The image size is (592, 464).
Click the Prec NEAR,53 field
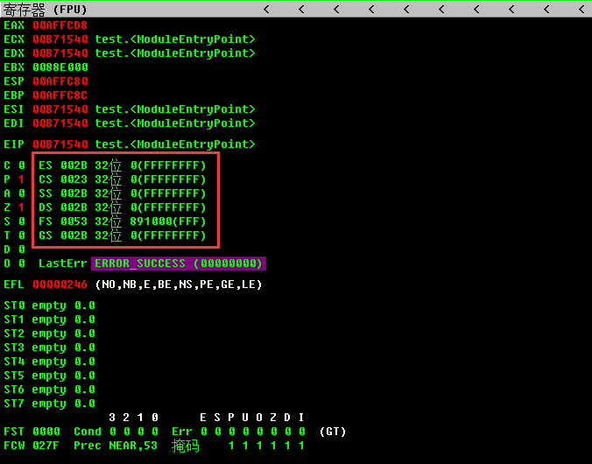coord(116,445)
